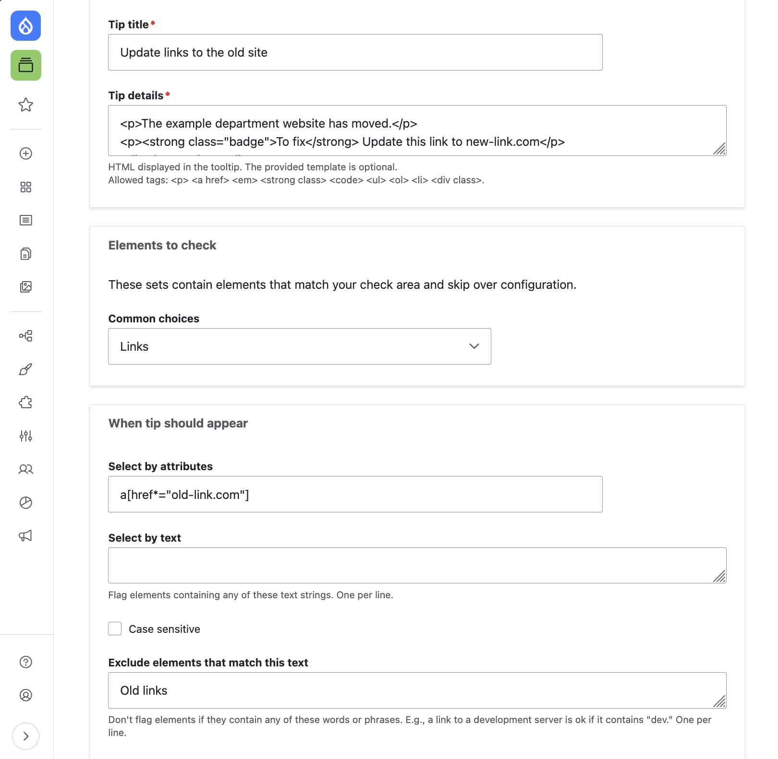Image resolution: width=778 pixels, height=759 pixels.
Task: Expand the sidebar with the chevron button
Action: click(26, 736)
